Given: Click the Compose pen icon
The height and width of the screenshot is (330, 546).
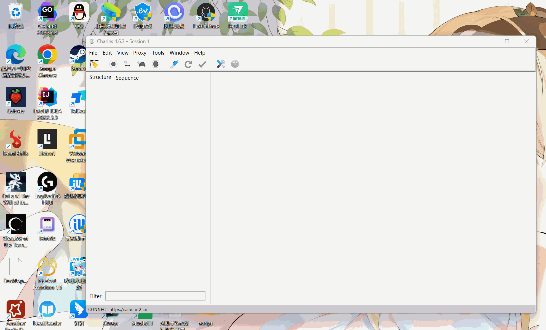Looking at the screenshot, I should [174, 64].
